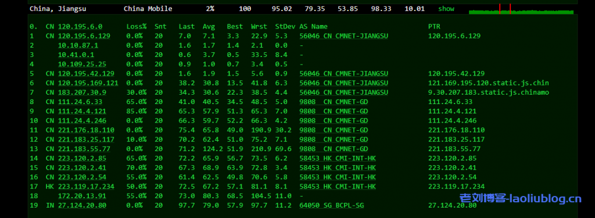Click the laoliublog.cn watermark

[521, 198]
